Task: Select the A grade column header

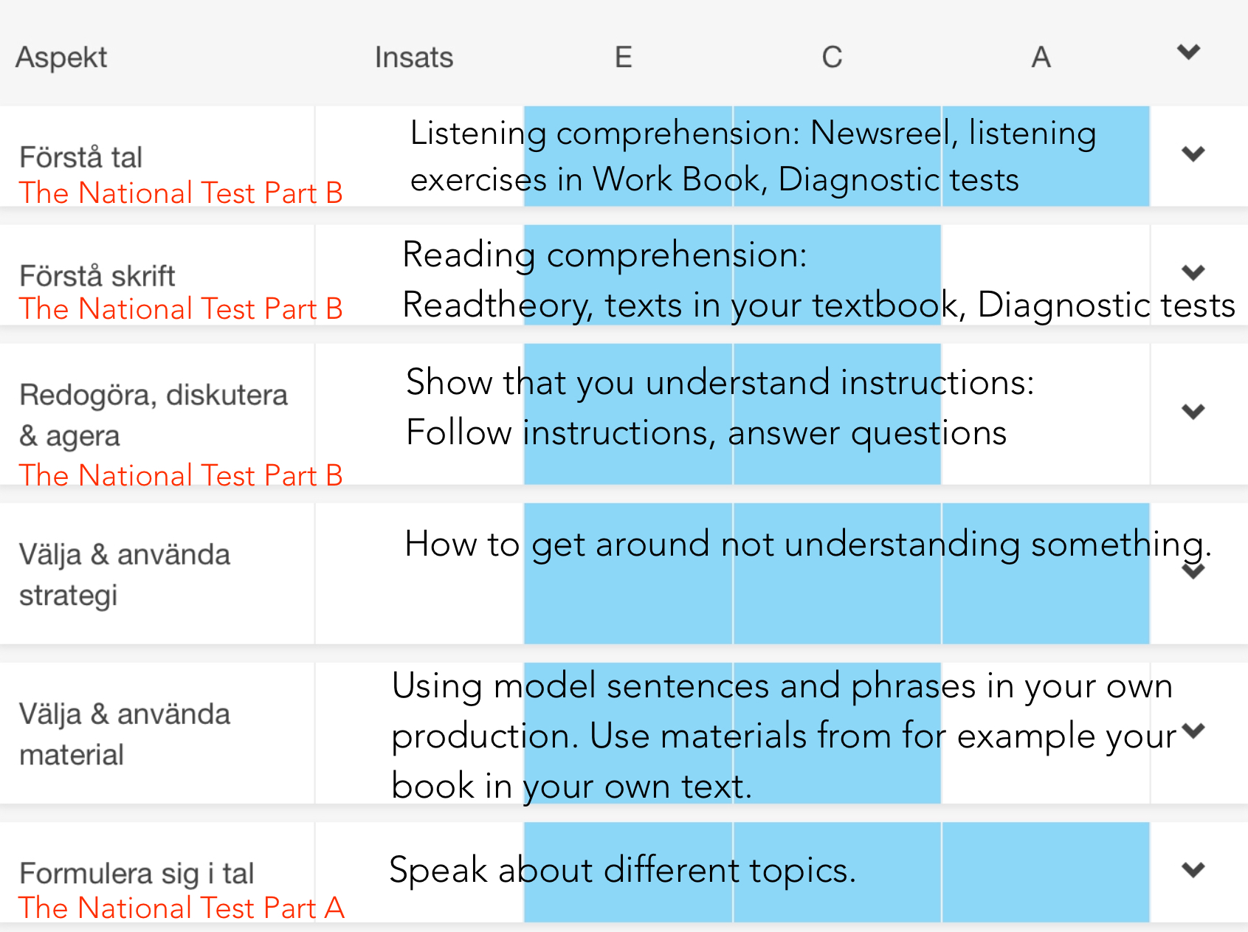Action: [x=1041, y=57]
